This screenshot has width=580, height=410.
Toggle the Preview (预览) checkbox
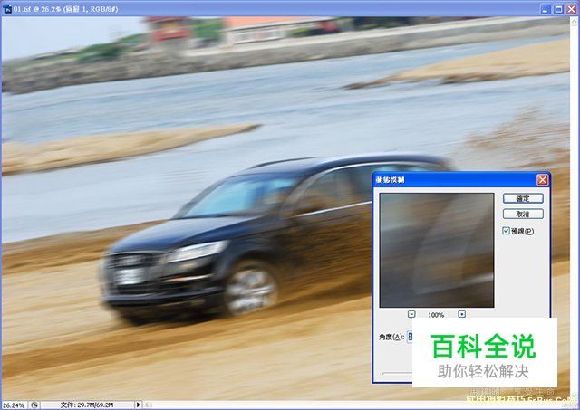click(x=507, y=232)
